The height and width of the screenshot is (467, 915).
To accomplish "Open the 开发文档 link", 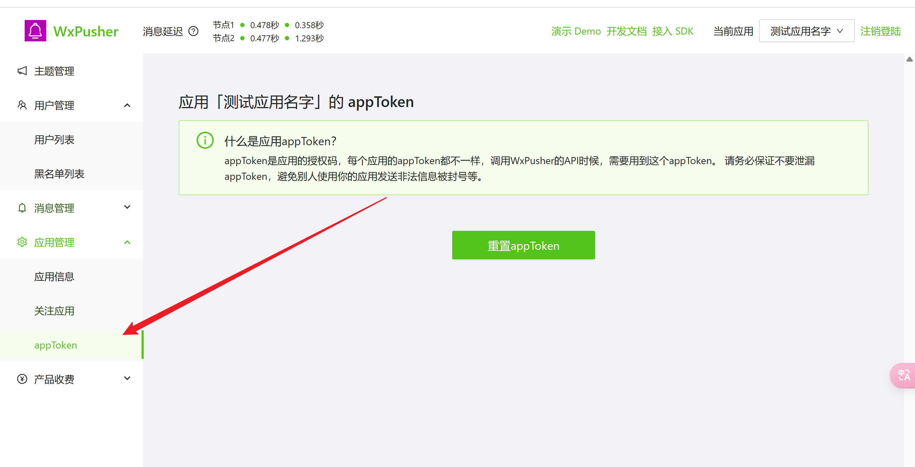I will click(626, 31).
